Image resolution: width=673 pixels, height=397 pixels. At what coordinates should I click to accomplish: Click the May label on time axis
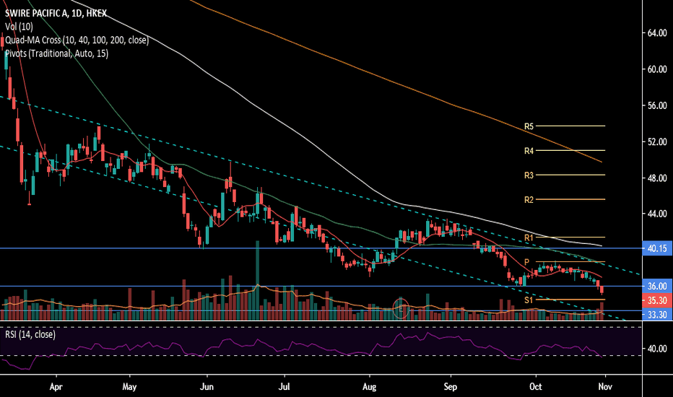click(129, 387)
